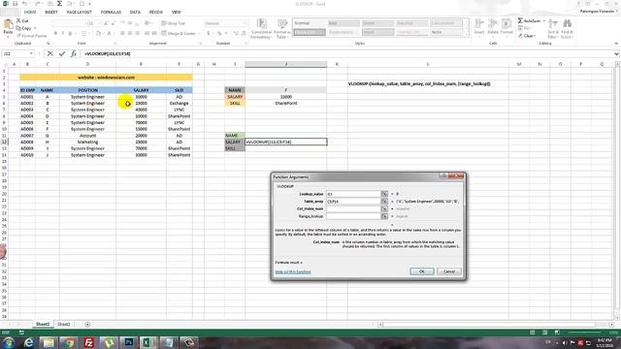Open FileZilla from taskbar
Image resolution: width=621 pixels, height=349 pixels.
coord(88,342)
